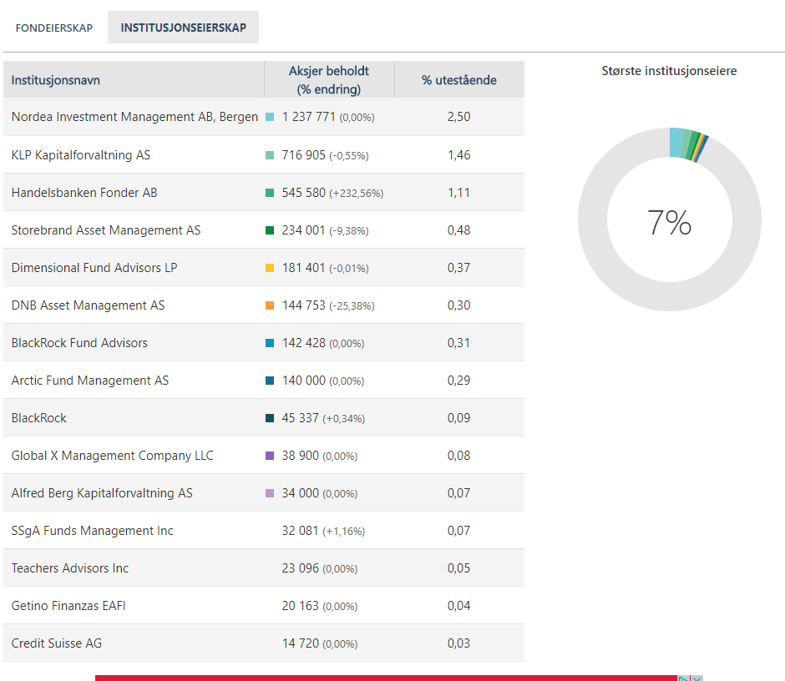Click the 140 000 shares value
Viewport: 785px width, 681px height.
303,381
